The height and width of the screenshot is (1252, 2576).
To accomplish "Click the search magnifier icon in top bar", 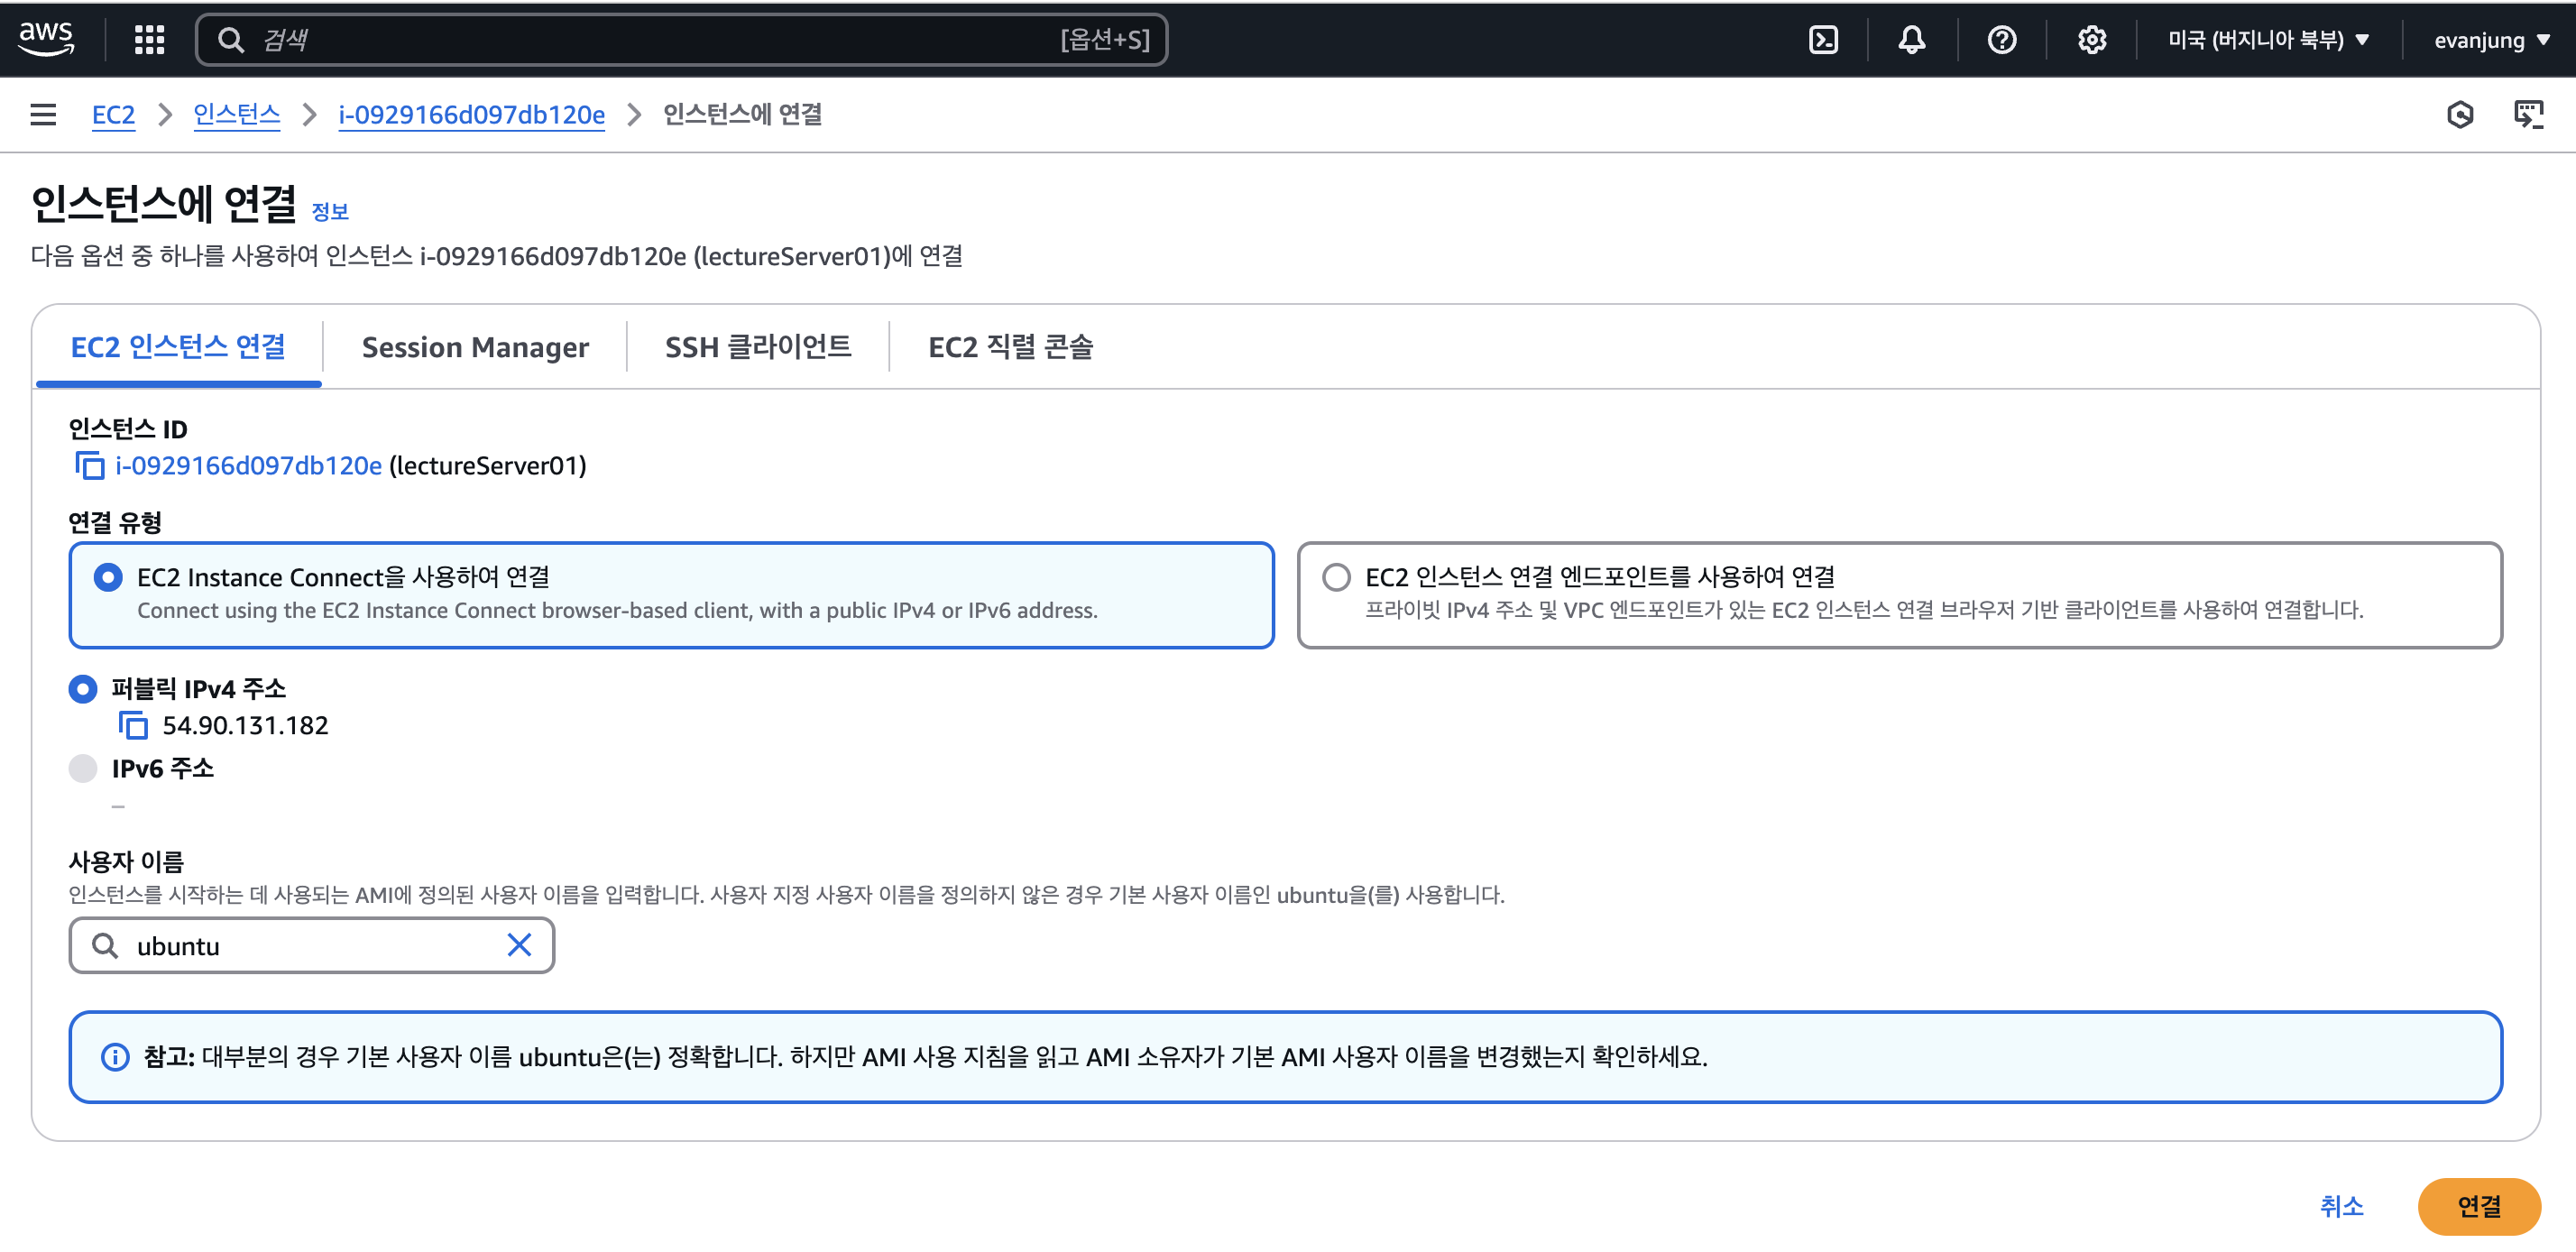I will 231,40.
